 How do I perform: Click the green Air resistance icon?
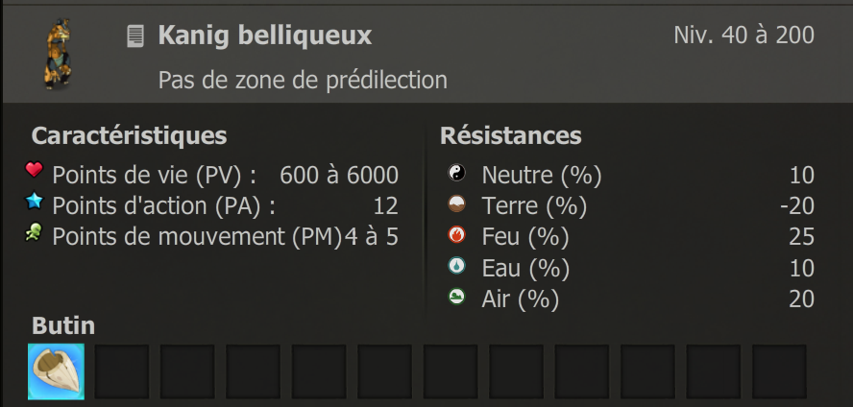[x=456, y=297]
